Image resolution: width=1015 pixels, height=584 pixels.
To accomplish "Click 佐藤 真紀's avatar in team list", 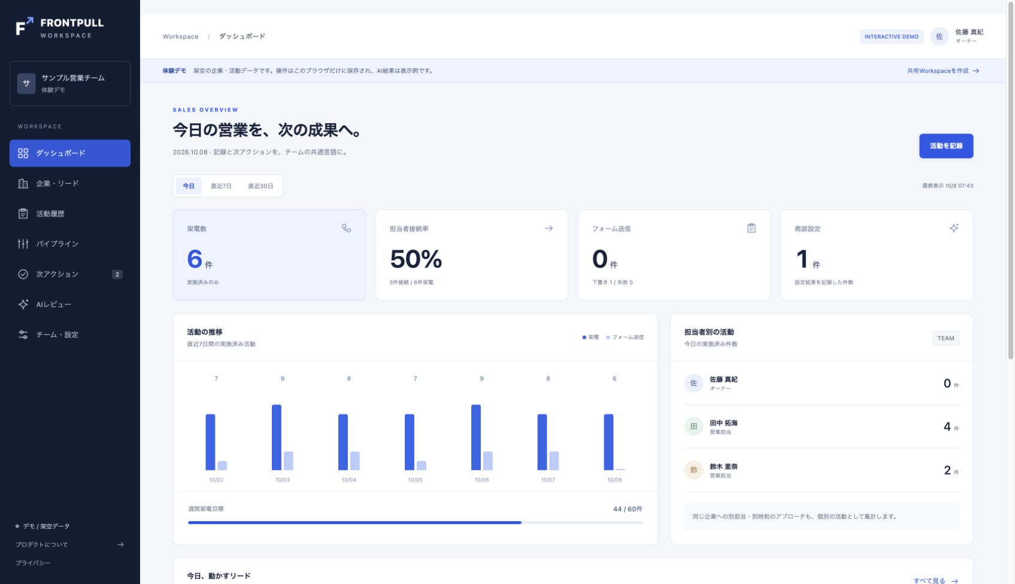I will [x=693, y=383].
